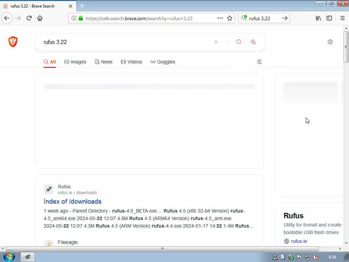This screenshot has width=349, height=262.
Task: Switch to the News tab
Action: pos(104,62)
